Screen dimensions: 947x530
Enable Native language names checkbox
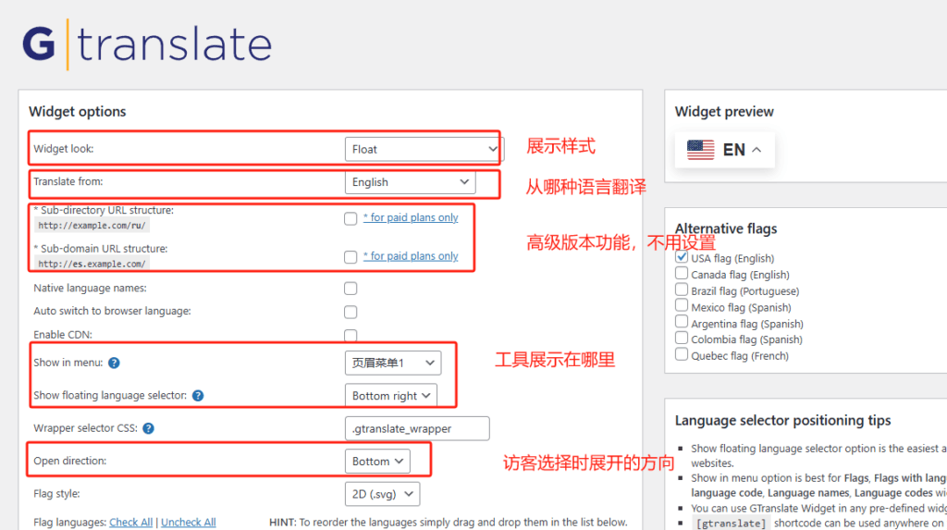click(351, 289)
